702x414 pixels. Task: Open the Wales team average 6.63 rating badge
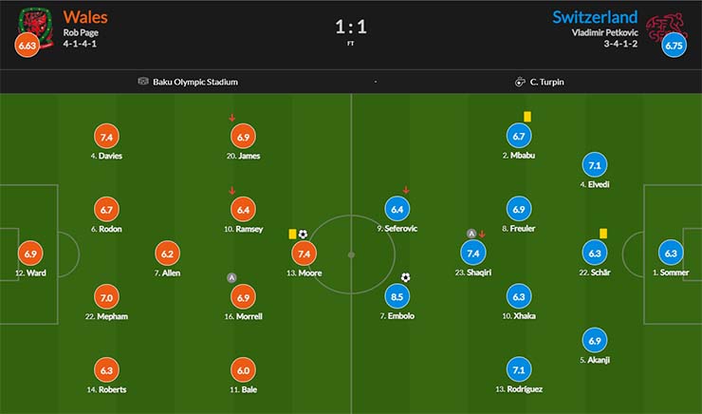(x=27, y=46)
